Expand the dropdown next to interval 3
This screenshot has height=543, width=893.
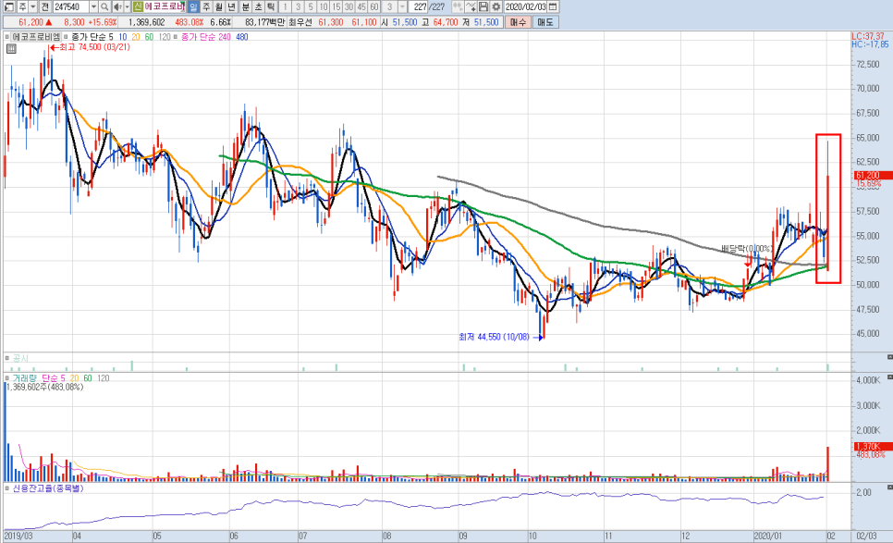coord(403,6)
